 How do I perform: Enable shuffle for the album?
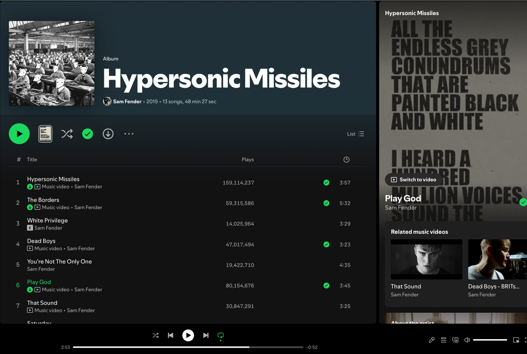pyautogui.click(x=67, y=134)
